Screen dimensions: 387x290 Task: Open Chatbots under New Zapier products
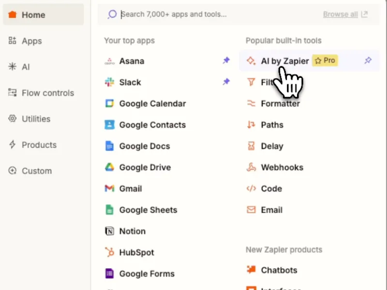point(279,270)
